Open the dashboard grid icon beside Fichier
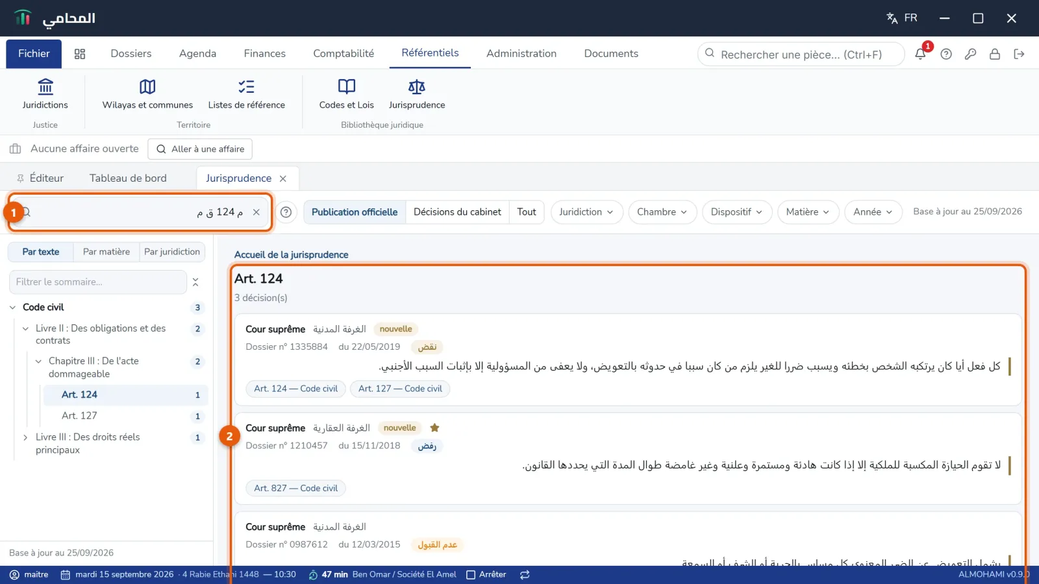This screenshot has height=584, width=1039. point(80,54)
